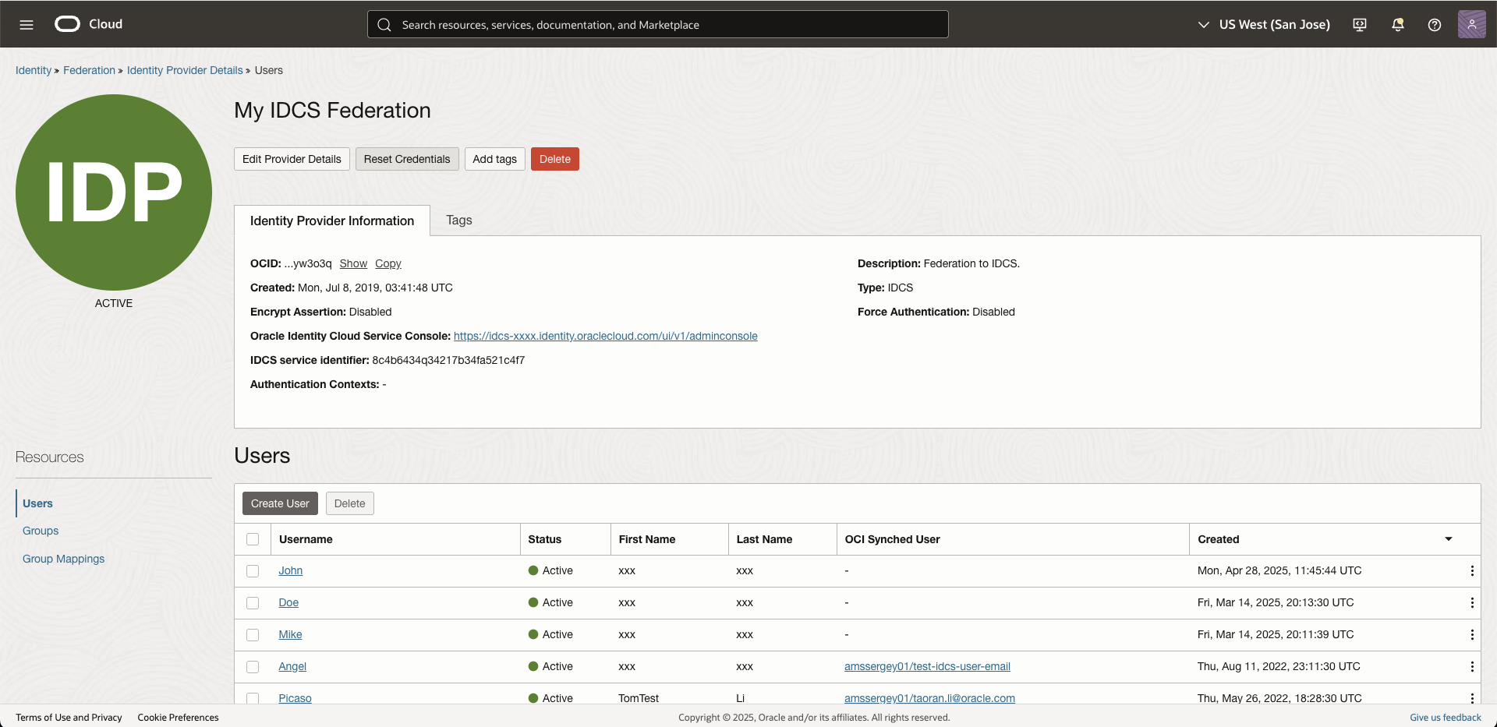The height and width of the screenshot is (727, 1497).
Task: Click the green IDP identity provider badge
Action: [113, 192]
